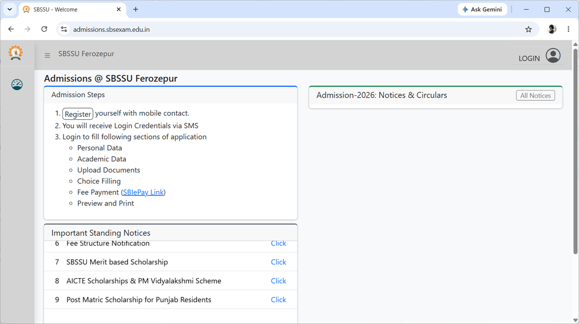The height and width of the screenshot is (324, 579).
Task: Open Chrome profile picture icon
Action: (552, 29)
